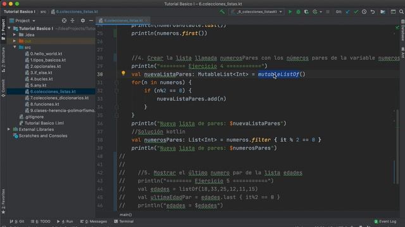This screenshot has height=227, width=405.
Task: Run the program with green play icon
Action: pos(290,12)
